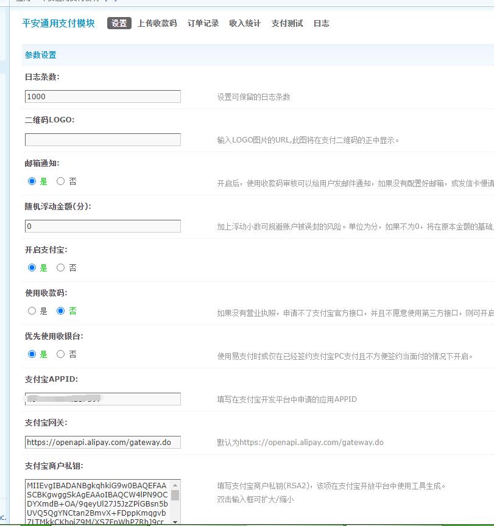Screen dimensions: 494x526
Task: Select 是 for 邮箱通知
Action: click(x=32, y=181)
